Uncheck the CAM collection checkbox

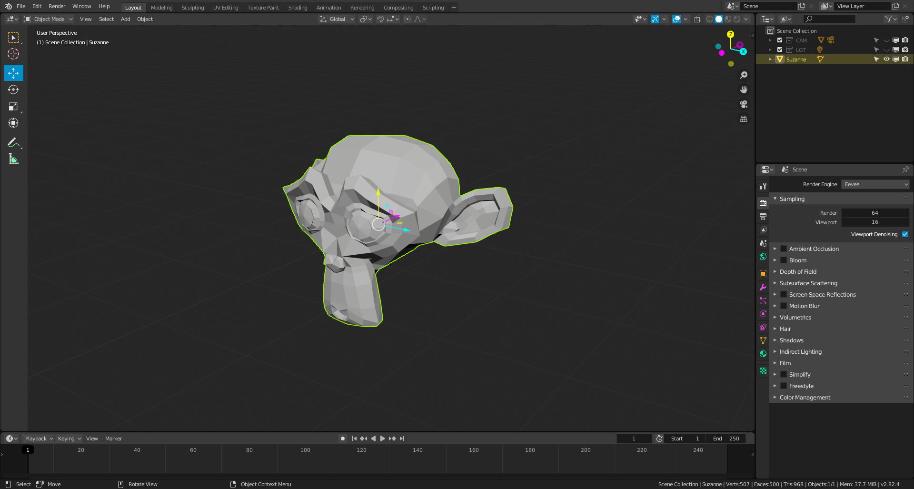pyautogui.click(x=780, y=40)
